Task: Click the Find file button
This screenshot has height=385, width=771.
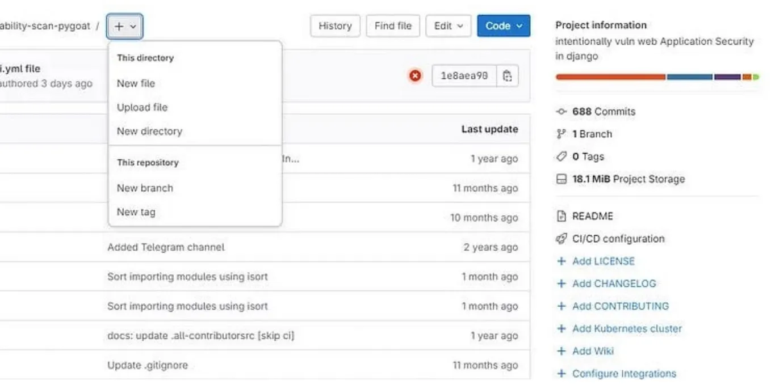Action: click(x=392, y=26)
